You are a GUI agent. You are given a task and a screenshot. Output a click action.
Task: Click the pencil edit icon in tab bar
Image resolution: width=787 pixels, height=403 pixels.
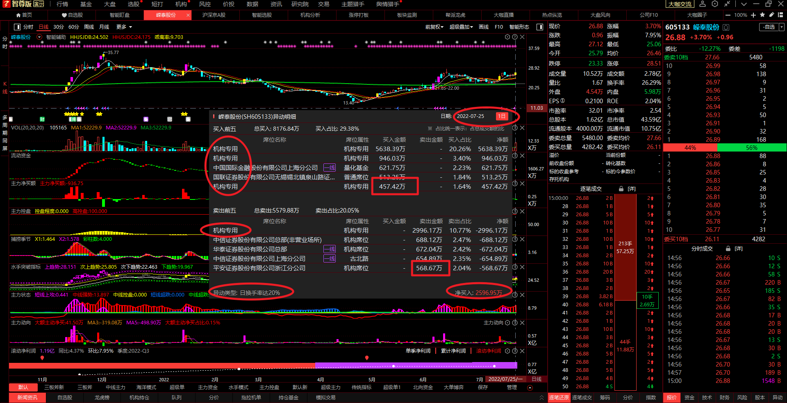[x=771, y=15]
